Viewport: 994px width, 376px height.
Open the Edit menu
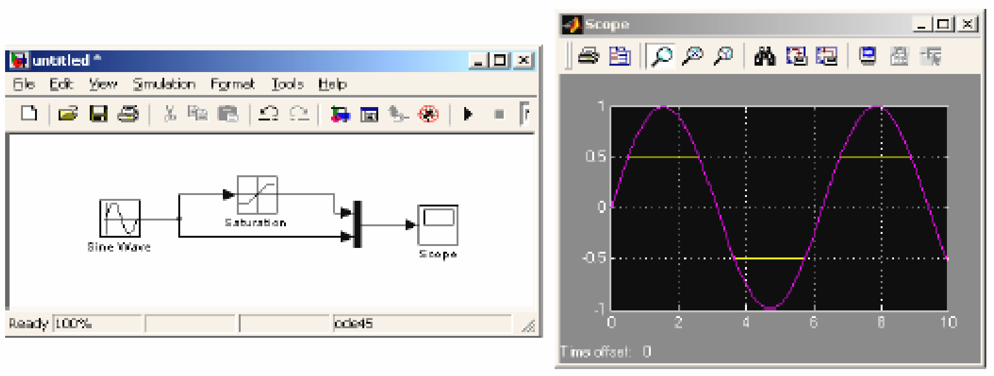point(62,84)
